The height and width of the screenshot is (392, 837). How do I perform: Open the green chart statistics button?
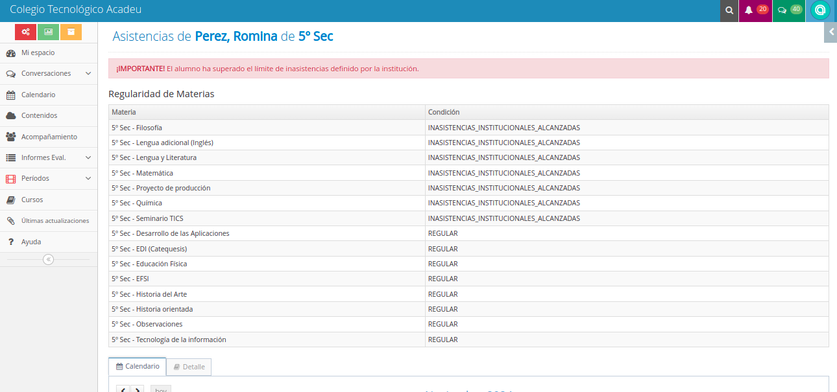48,32
